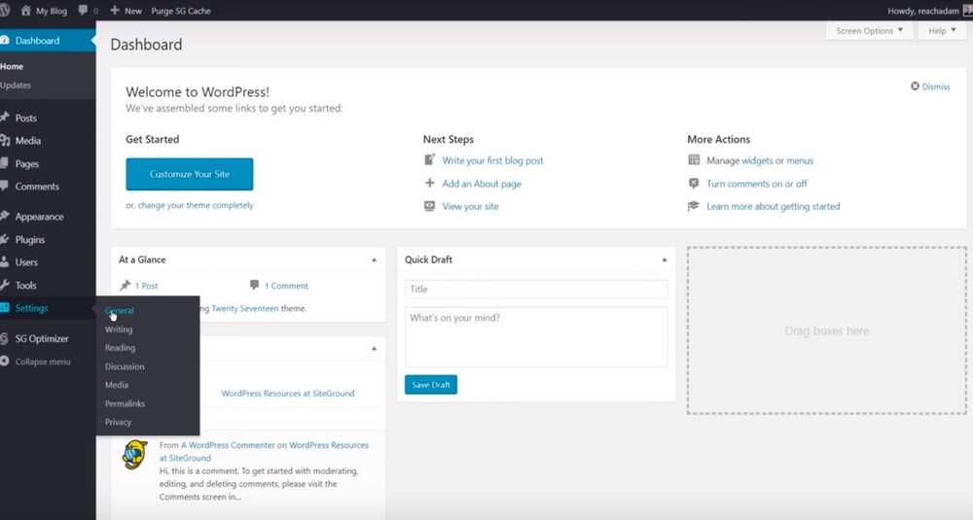Click the Collapse menu arrow icon

click(x=5, y=362)
